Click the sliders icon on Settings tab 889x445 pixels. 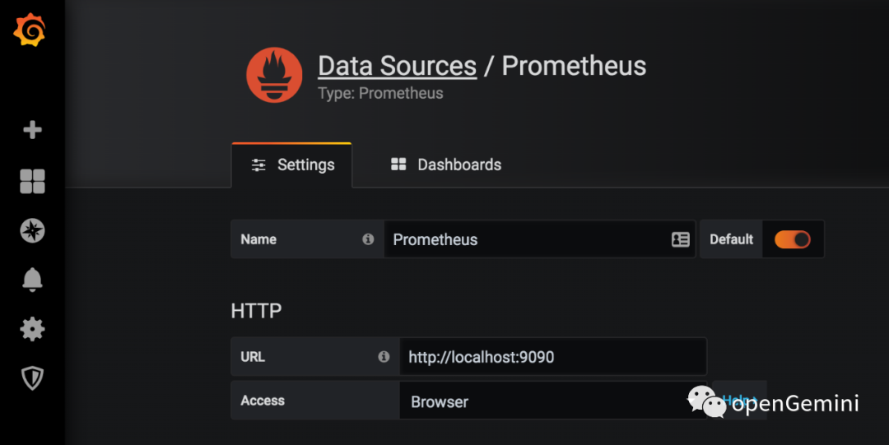pos(258,165)
